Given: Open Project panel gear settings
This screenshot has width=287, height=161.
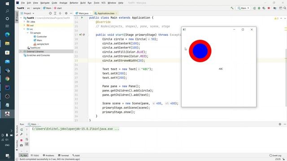Looking at the screenshot, I should point(66,13).
